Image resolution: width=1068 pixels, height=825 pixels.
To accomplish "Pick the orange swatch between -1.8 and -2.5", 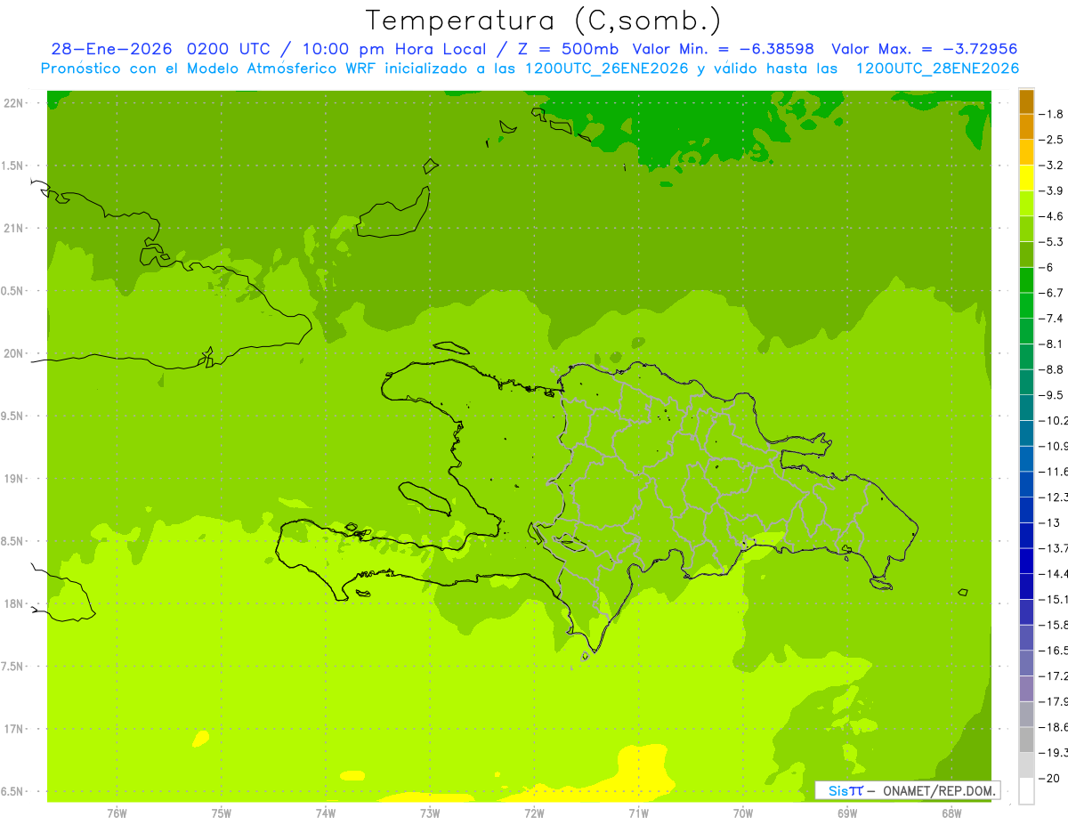I will coord(1026,126).
